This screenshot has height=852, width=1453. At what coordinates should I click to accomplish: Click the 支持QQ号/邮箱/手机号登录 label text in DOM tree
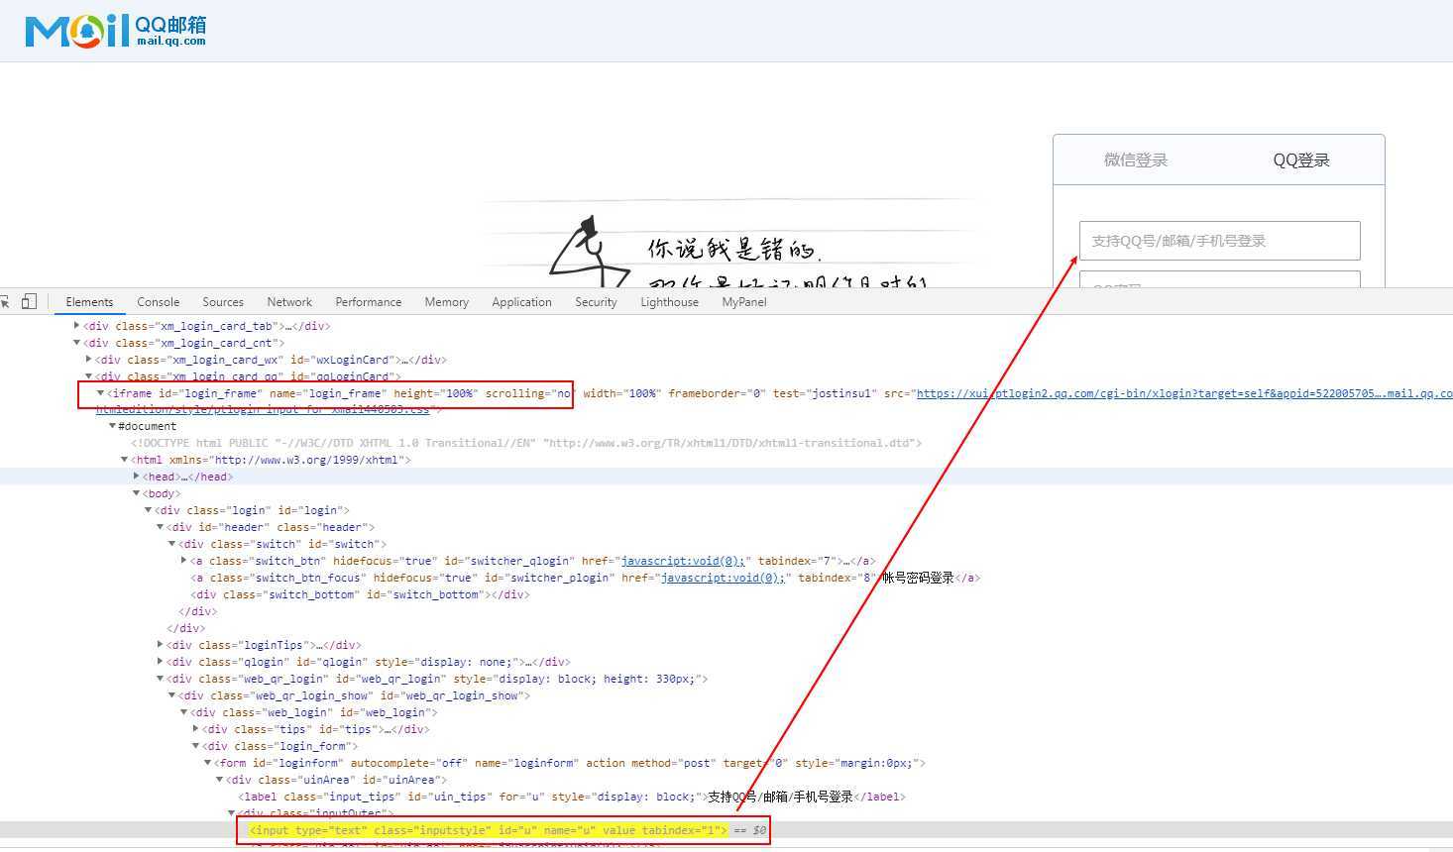pos(780,797)
